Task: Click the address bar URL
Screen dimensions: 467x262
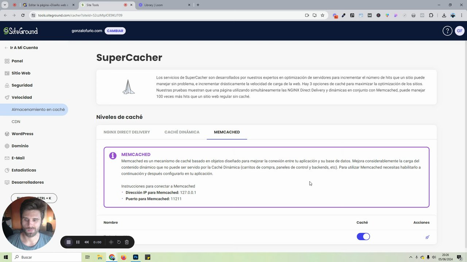Action: coord(80,15)
